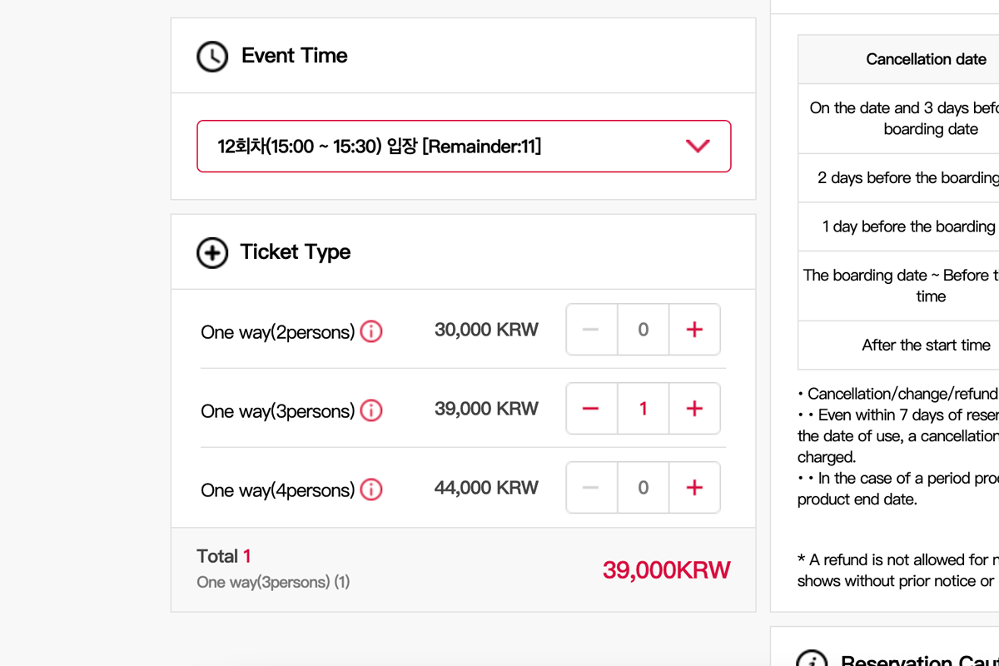Viewport: 999px width, 666px height.
Task: Click the One way(2persons) quantity field
Action: point(643,330)
